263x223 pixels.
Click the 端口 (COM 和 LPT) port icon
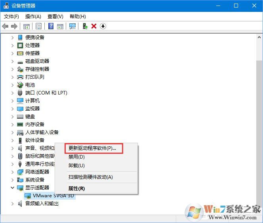coord(20,93)
